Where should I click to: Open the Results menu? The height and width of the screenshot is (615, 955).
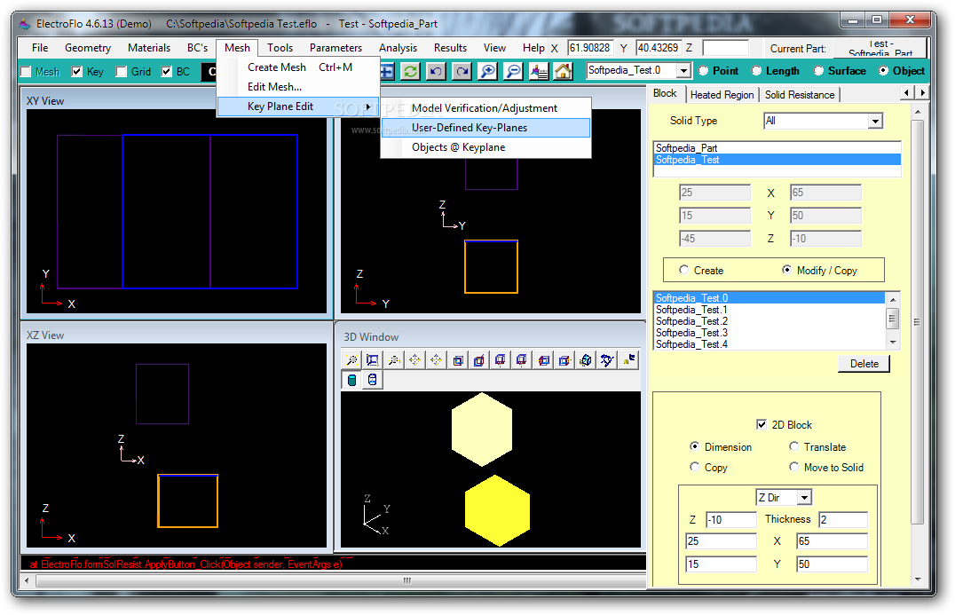coord(450,48)
